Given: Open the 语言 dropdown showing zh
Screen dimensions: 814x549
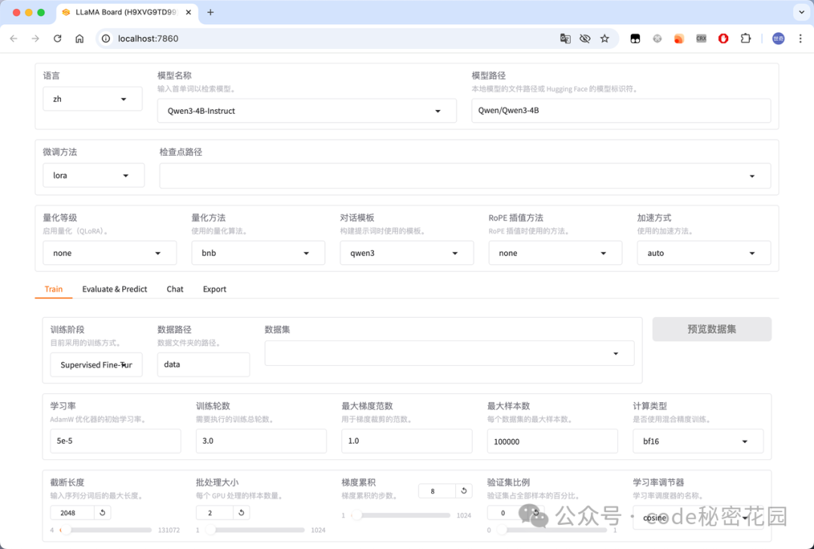Looking at the screenshot, I should 93,99.
